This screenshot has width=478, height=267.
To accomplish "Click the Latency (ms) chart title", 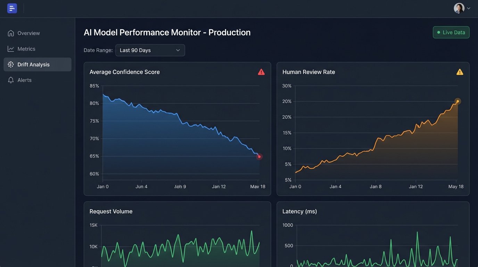I will [299, 211].
